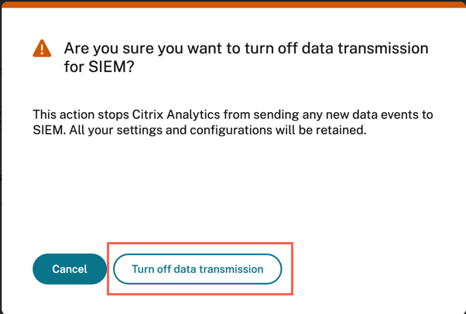Viewport: 466px width, 314px height.
Task: Dismiss the dialog using Cancel
Action: coord(69,269)
